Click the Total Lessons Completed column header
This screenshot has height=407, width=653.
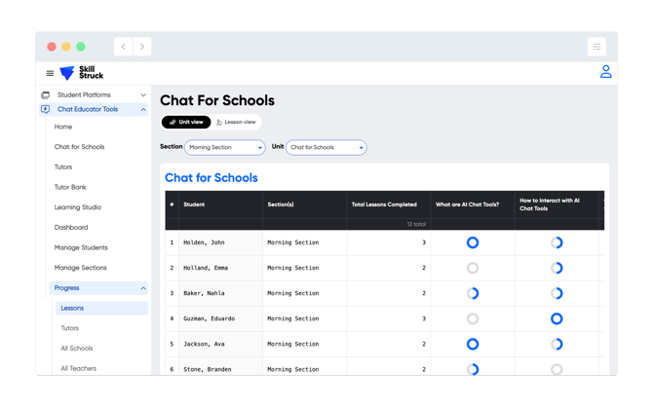click(x=384, y=204)
